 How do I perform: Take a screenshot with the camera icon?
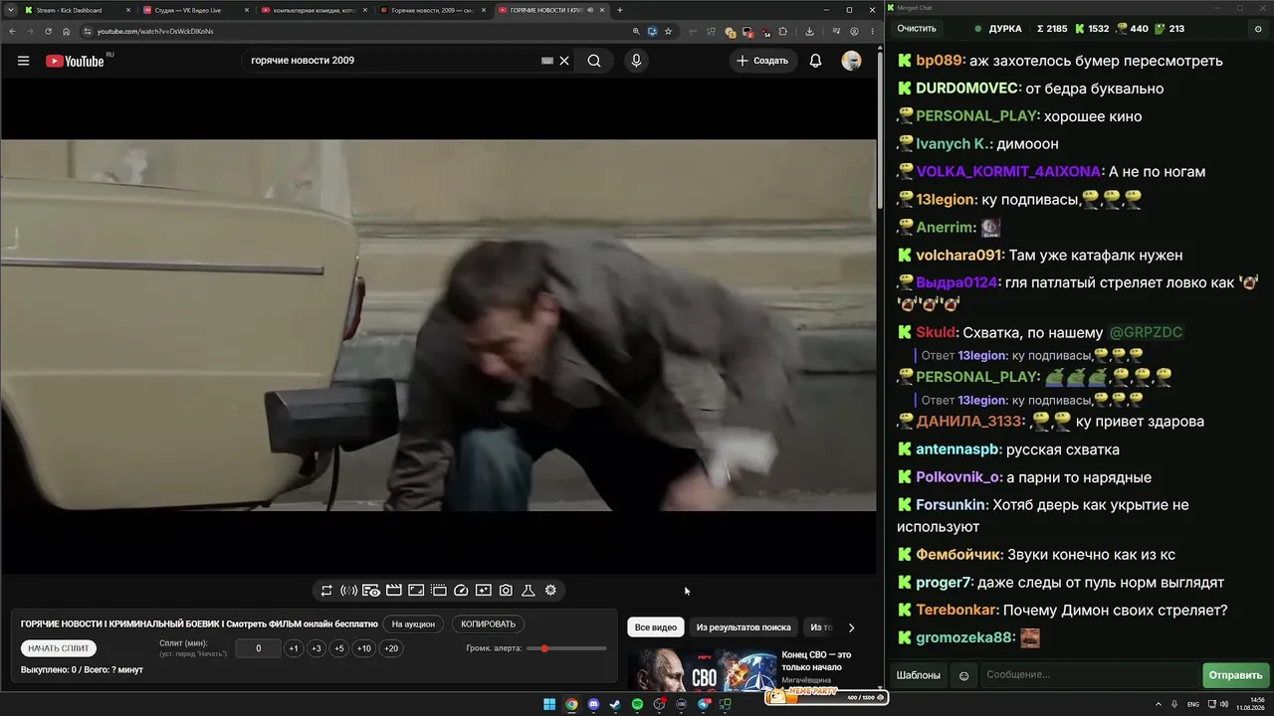pos(506,591)
